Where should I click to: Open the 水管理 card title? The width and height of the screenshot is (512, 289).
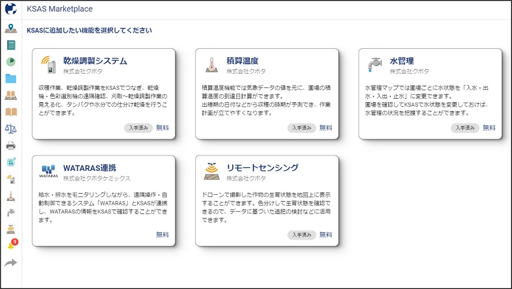pyautogui.click(x=402, y=61)
